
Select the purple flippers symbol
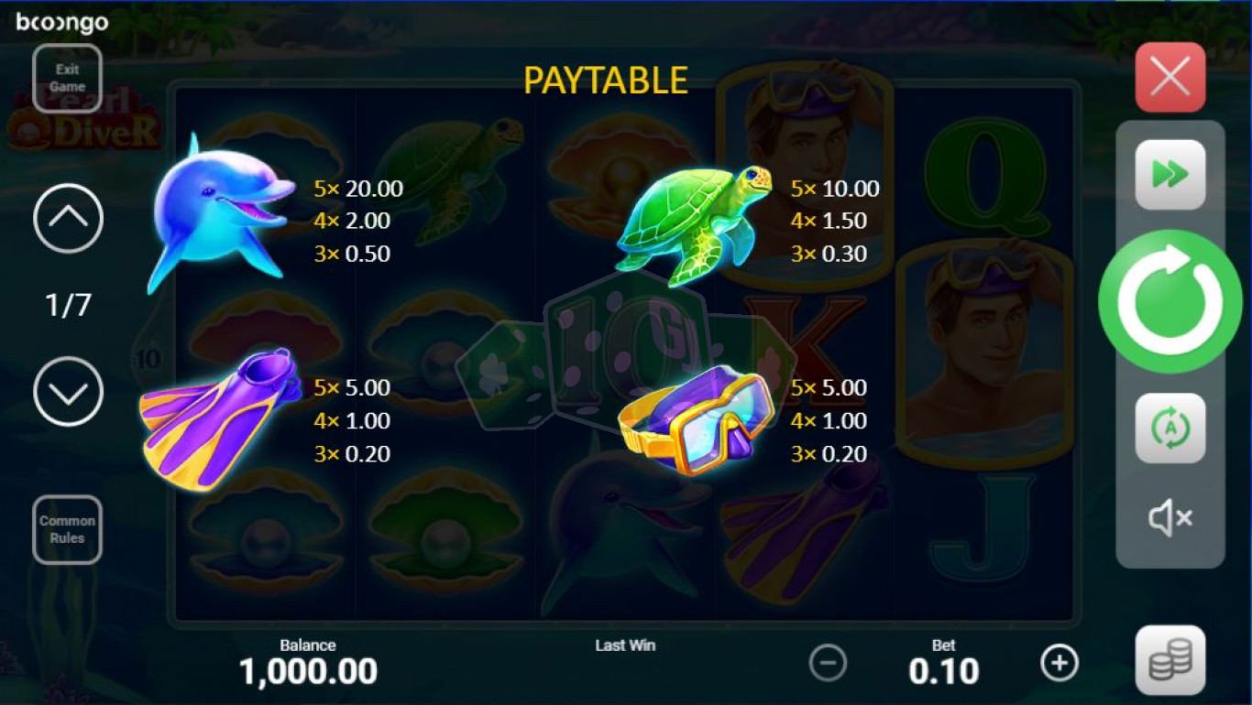(220, 418)
